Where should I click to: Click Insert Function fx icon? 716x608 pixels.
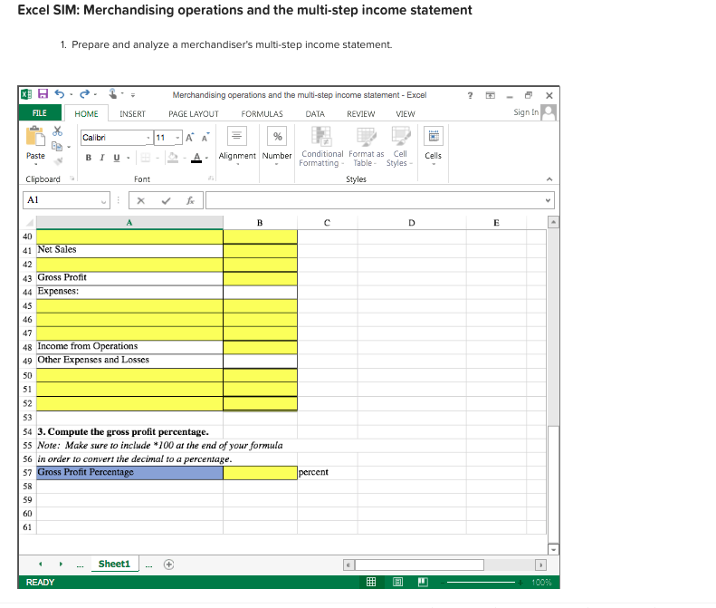190,200
